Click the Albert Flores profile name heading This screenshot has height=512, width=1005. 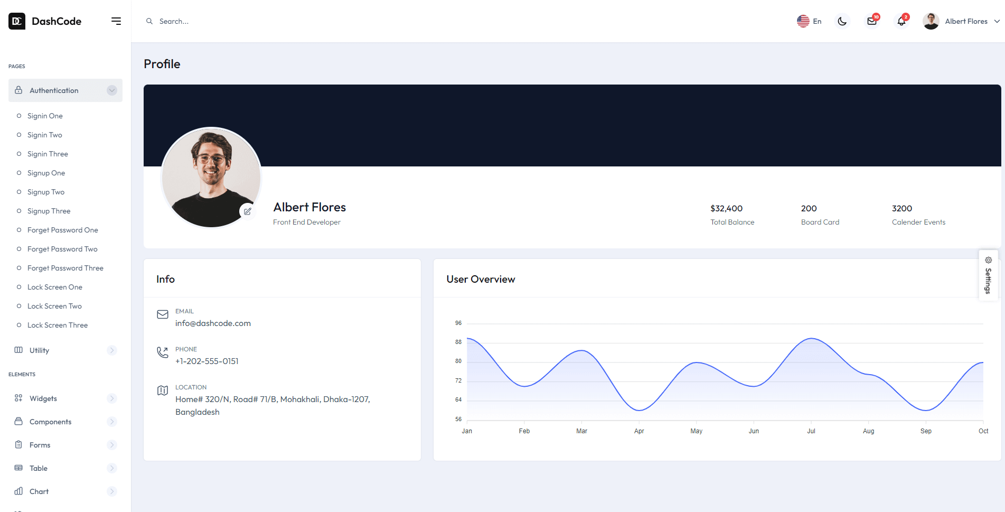[309, 207]
